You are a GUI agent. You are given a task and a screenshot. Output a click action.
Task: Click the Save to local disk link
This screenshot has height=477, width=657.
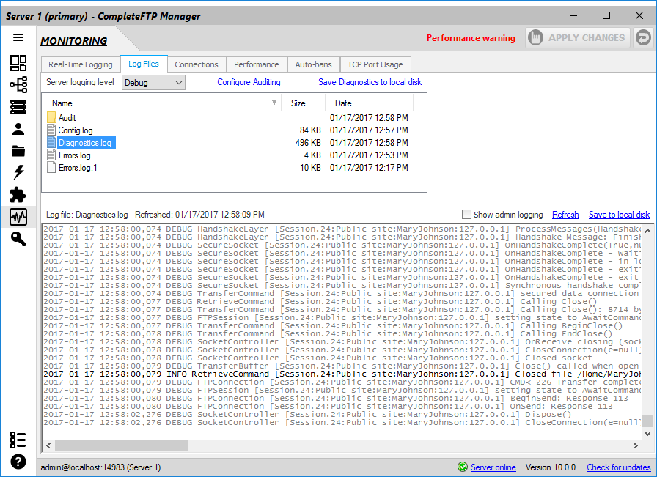click(x=620, y=215)
